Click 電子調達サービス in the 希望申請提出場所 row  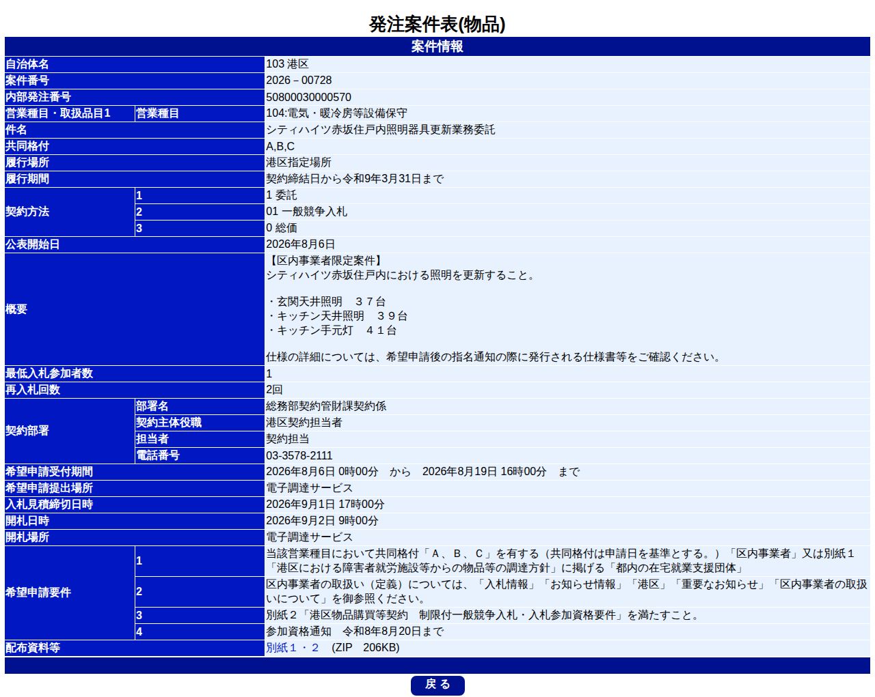click(309, 488)
